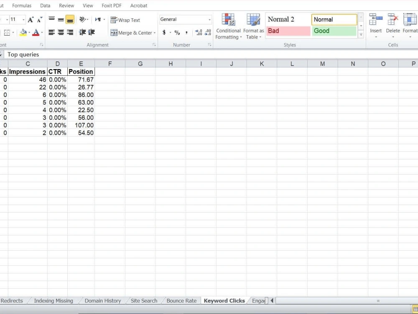Open Borders dropdown arrow
The height and width of the screenshot is (314, 418).
[x=13, y=33]
